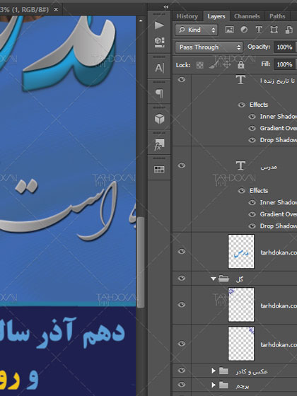Click Inner Shadow effect under مدرس layer
Screen dimensions: 297x396
tap(279, 202)
